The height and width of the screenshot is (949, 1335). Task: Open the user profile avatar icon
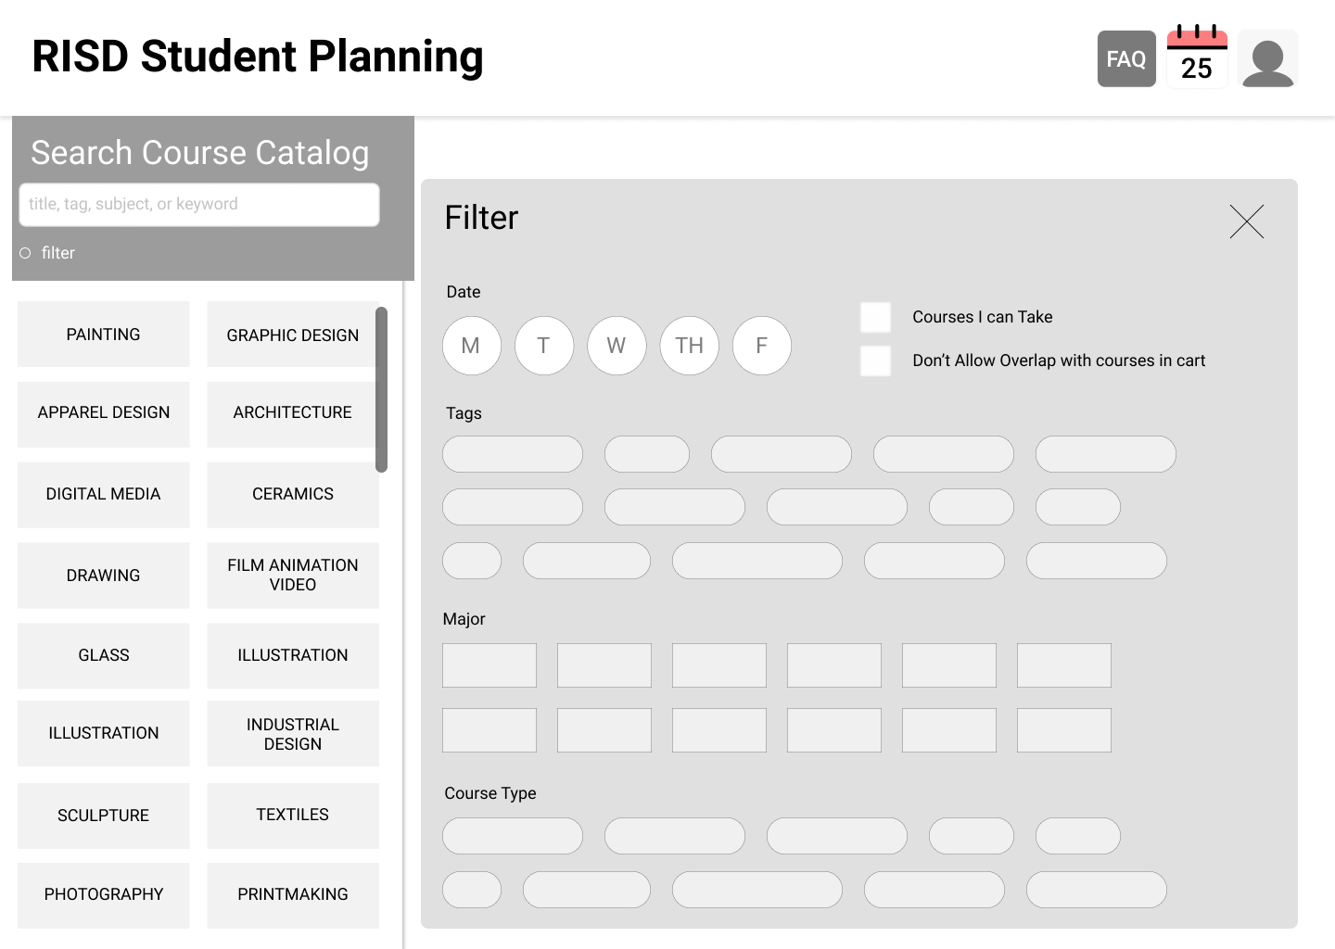[x=1267, y=59]
